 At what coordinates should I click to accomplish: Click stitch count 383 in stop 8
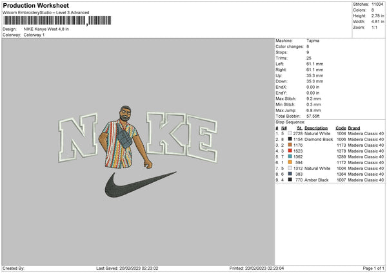point(299,174)
